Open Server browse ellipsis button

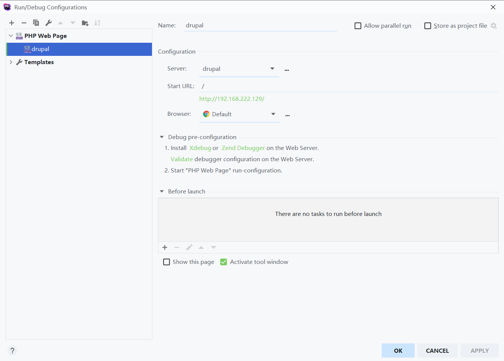(287, 70)
